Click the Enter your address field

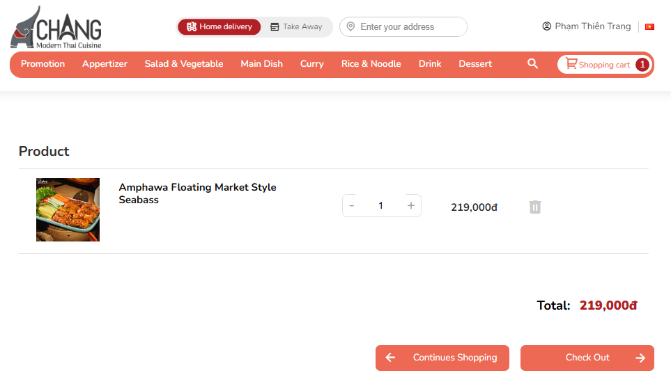[403, 26]
